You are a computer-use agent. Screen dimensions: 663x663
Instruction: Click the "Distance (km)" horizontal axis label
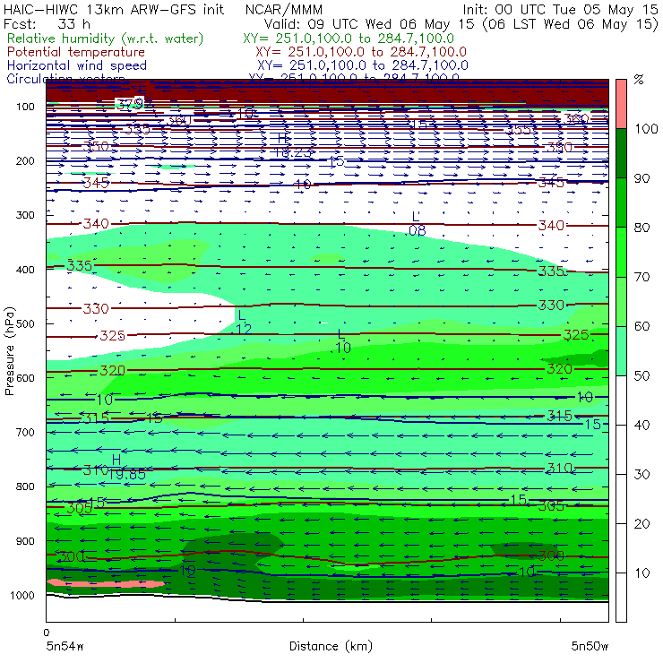[x=331, y=646]
